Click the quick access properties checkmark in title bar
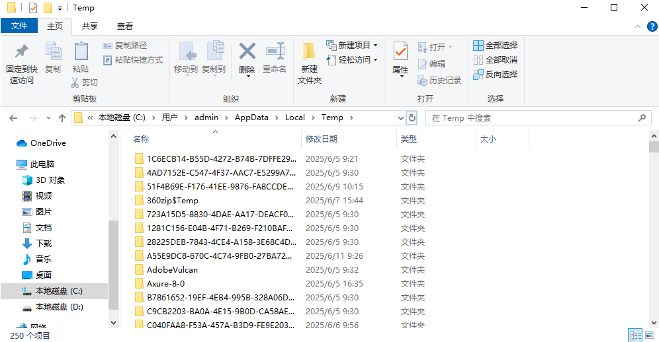659x342 pixels. [x=33, y=7]
